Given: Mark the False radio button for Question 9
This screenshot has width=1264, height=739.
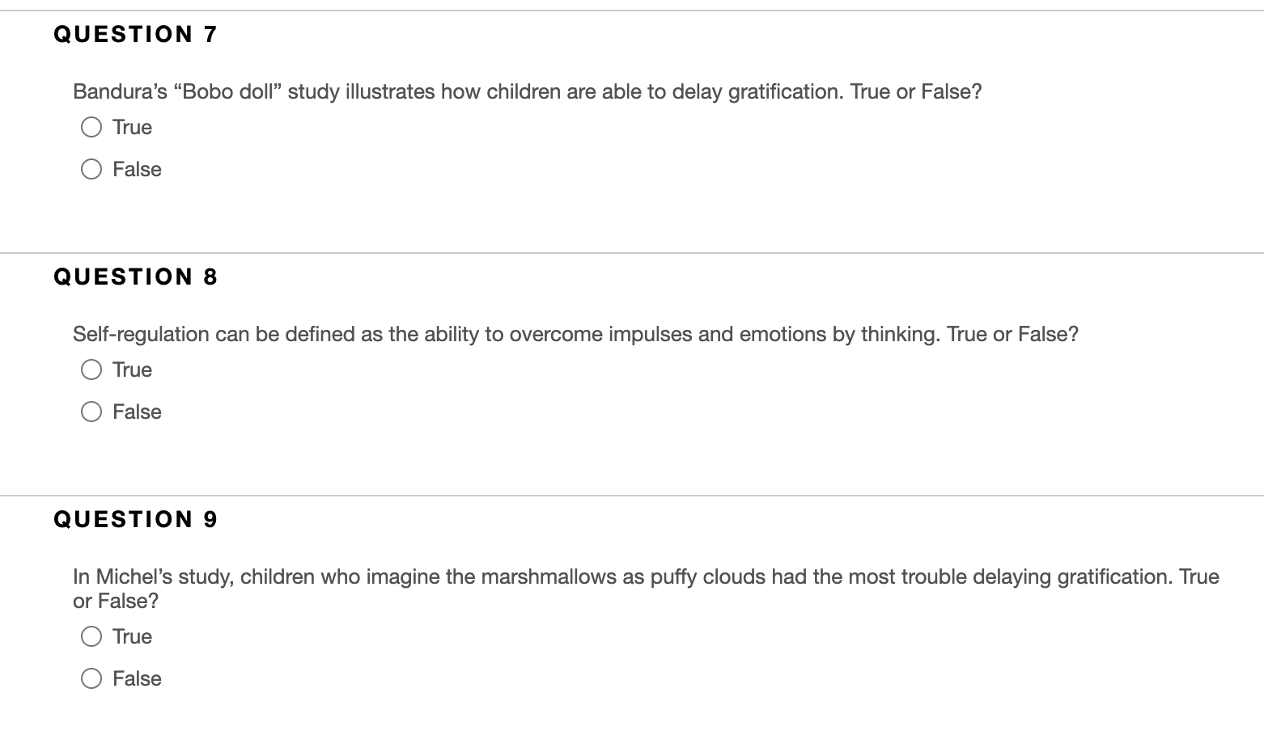Looking at the screenshot, I should point(91,678).
